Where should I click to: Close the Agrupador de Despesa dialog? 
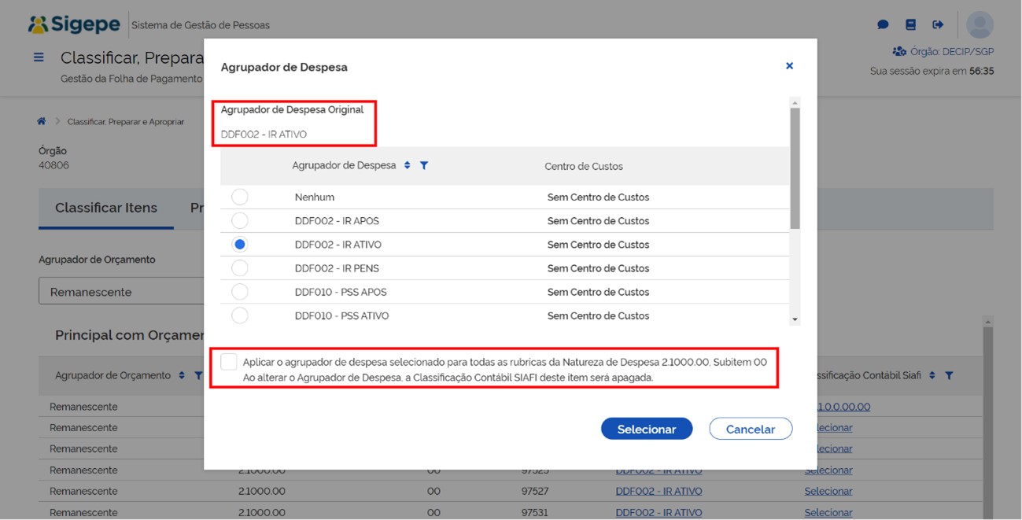(x=789, y=66)
